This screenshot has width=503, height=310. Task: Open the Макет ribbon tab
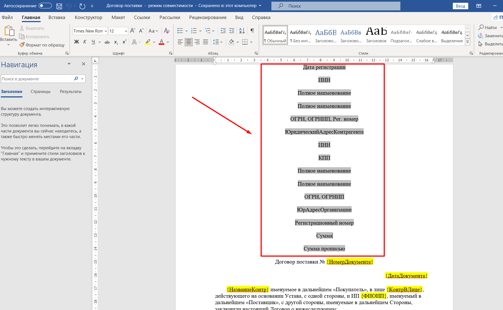(x=118, y=17)
